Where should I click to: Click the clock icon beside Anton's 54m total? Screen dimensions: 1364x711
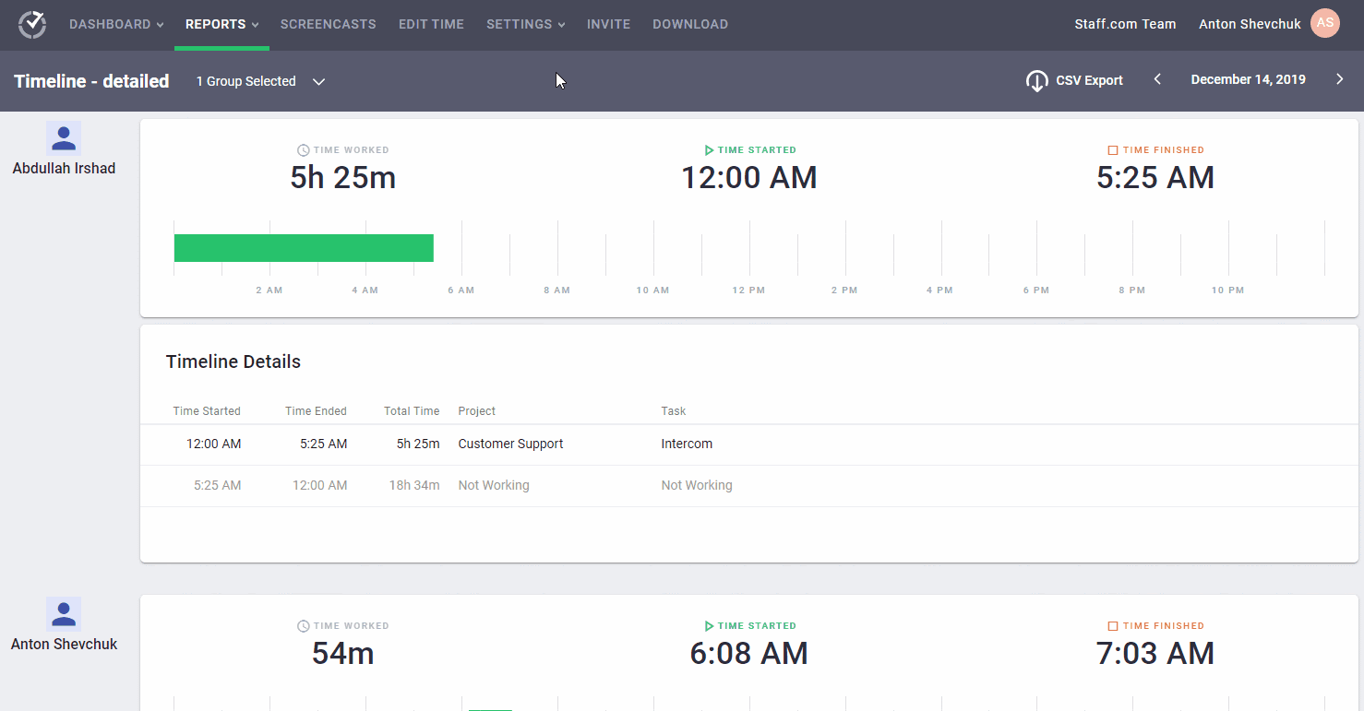302,625
